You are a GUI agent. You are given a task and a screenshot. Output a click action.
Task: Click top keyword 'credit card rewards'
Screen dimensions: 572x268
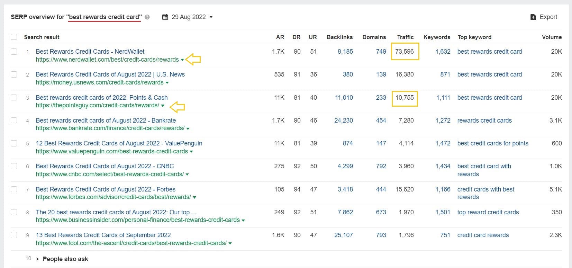pos(483,235)
